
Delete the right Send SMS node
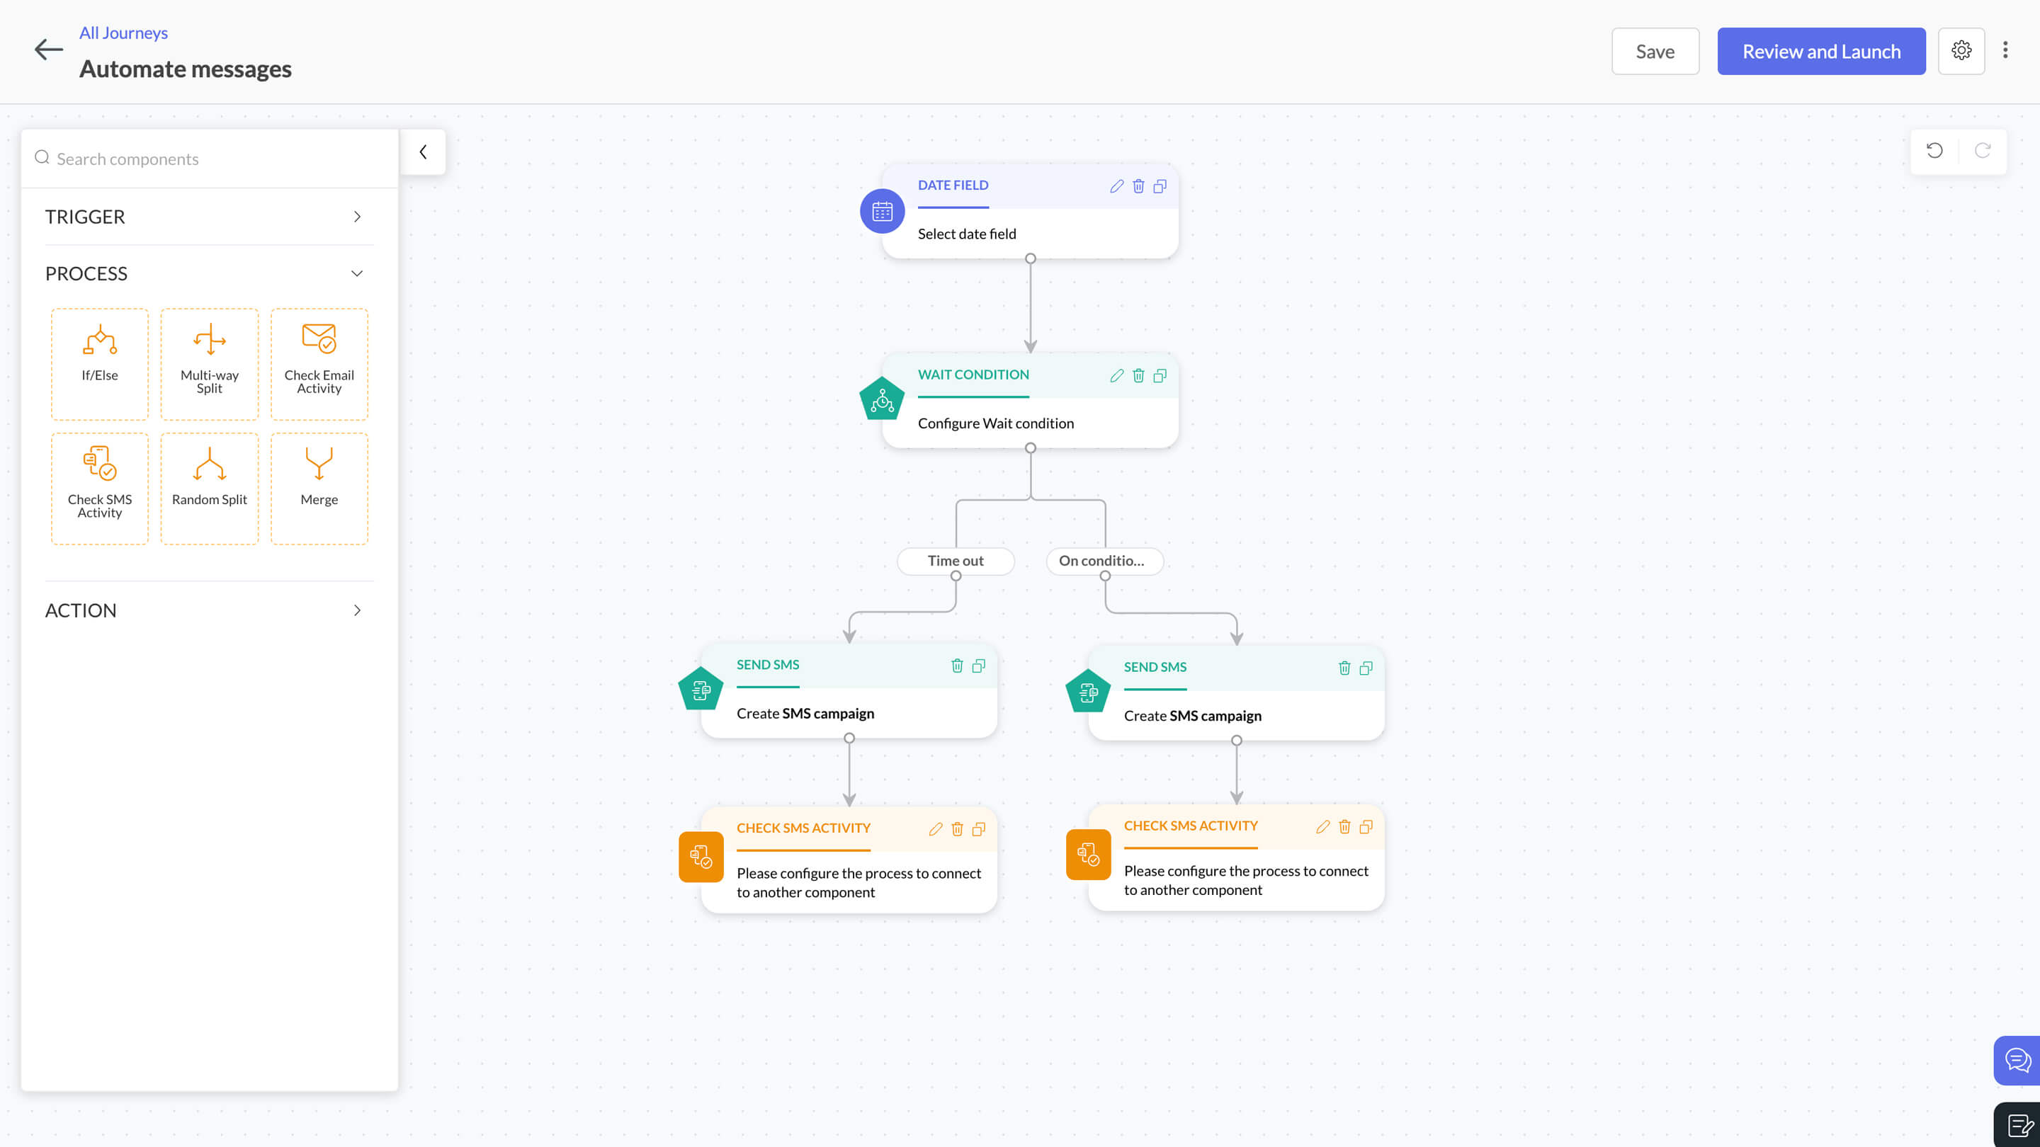coord(1344,668)
